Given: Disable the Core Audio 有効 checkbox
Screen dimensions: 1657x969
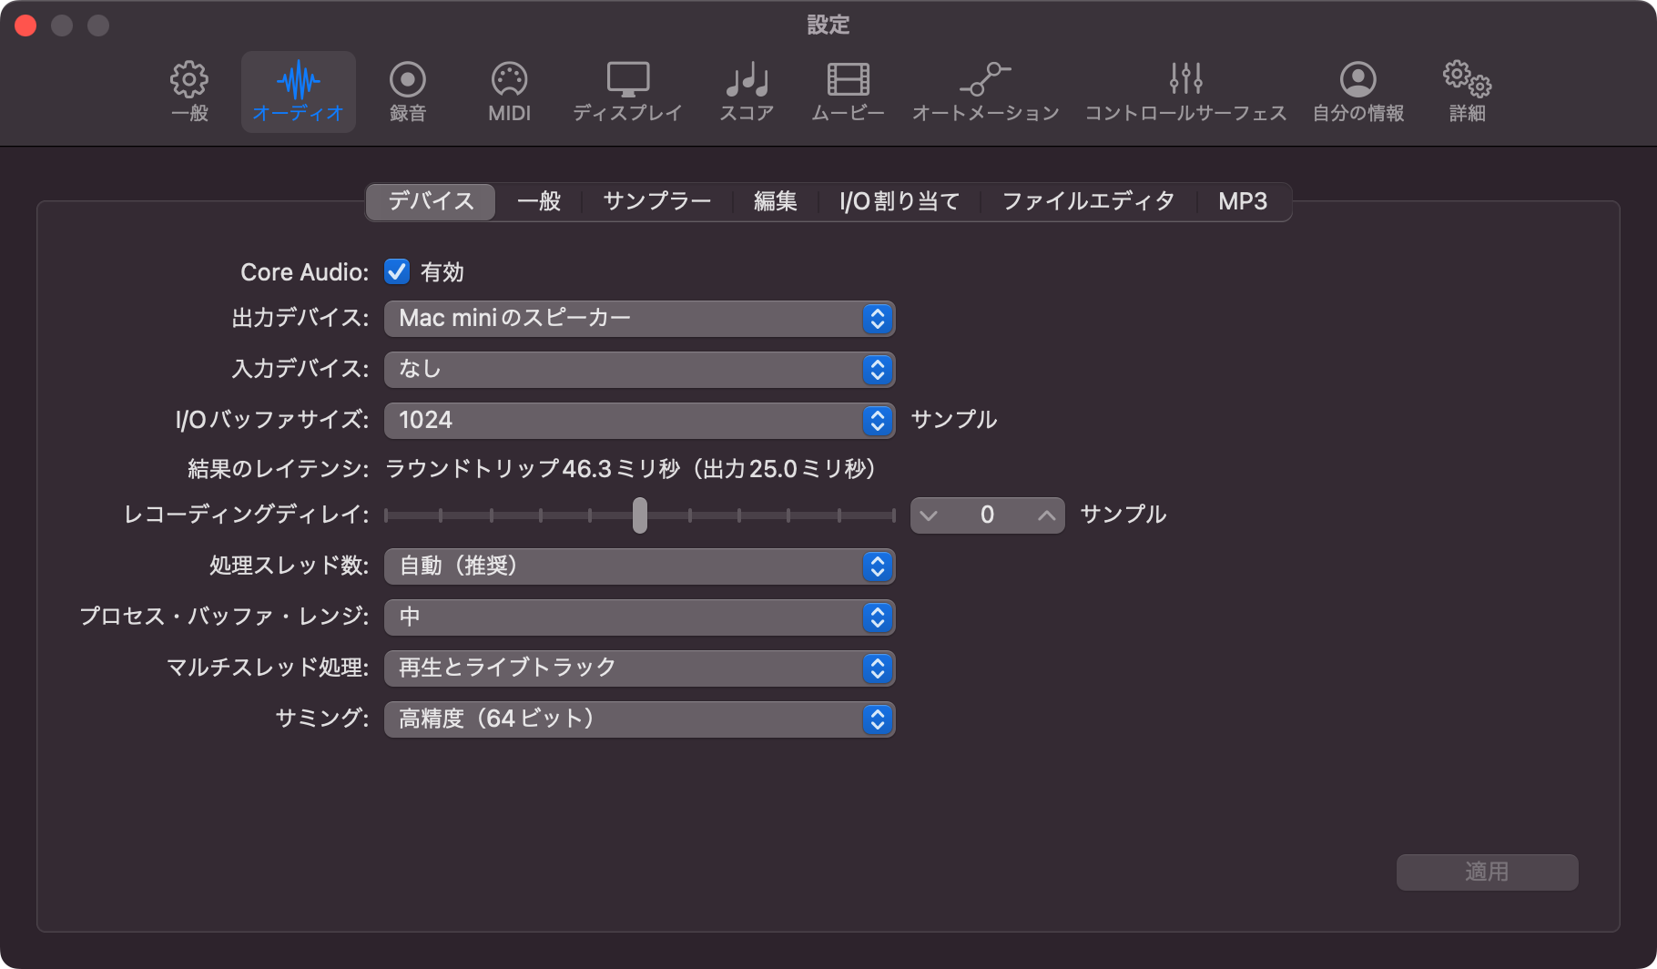Looking at the screenshot, I should pyautogui.click(x=397, y=271).
